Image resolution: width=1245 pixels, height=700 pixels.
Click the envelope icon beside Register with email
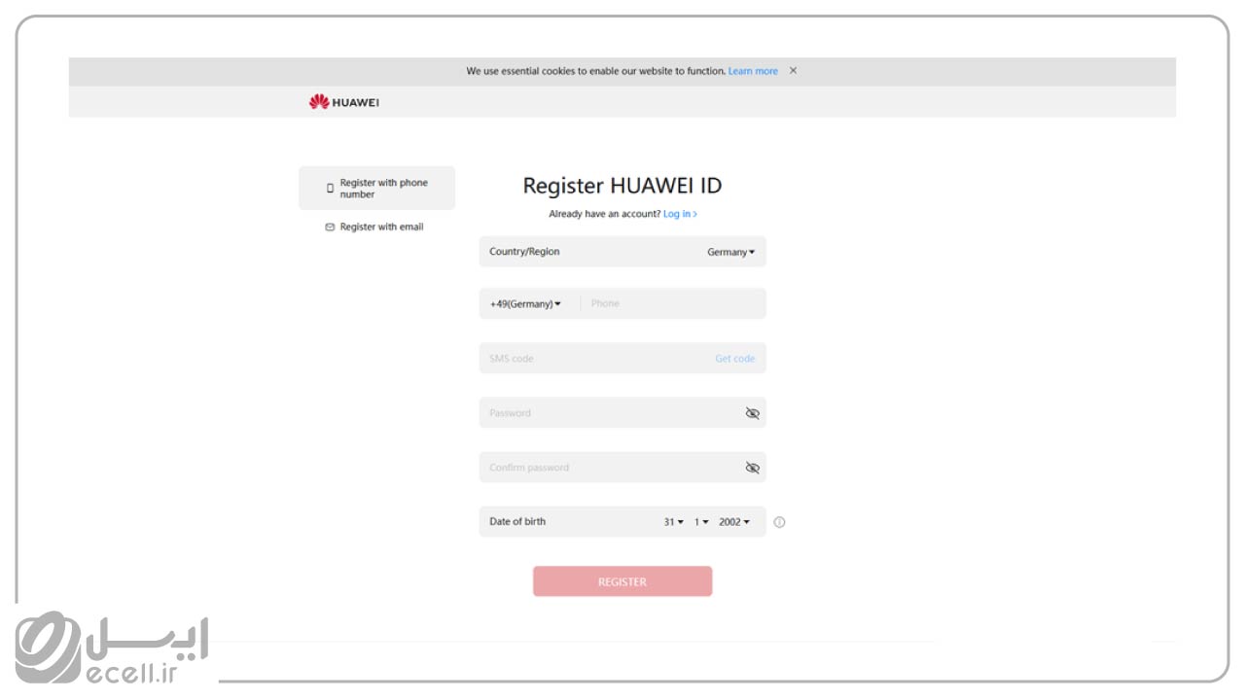pos(330,227)
